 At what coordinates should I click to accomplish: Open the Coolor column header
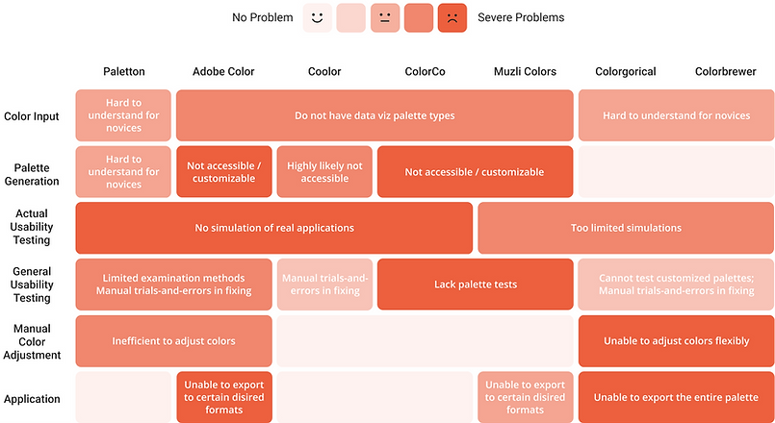[324, 72]
